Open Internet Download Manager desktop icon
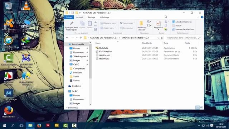Viewport: 229px width, 129px height. (26, 43)
